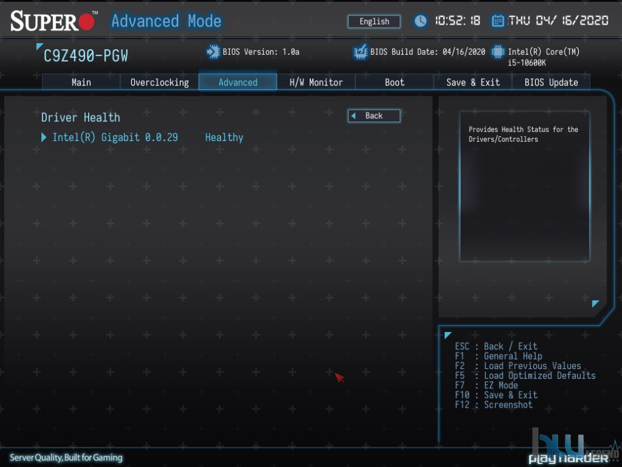Open the English language selector
Image resolution: width=622 pixels, height=467 pixels.
click(x=374, y=22)
